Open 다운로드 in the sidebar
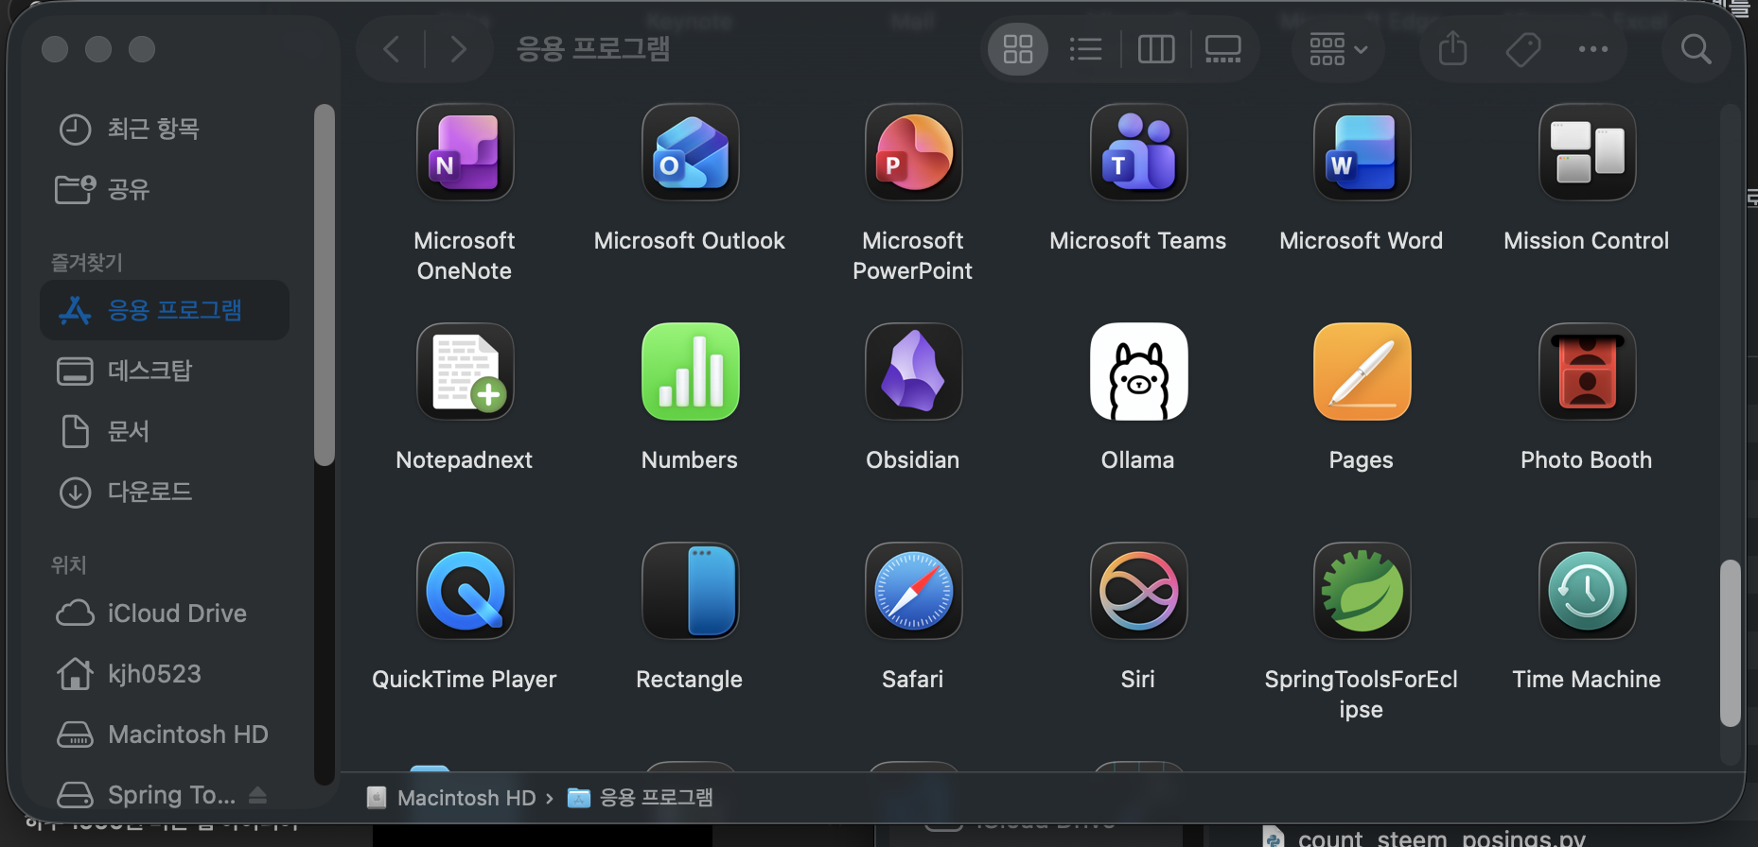 coord(165,492)
